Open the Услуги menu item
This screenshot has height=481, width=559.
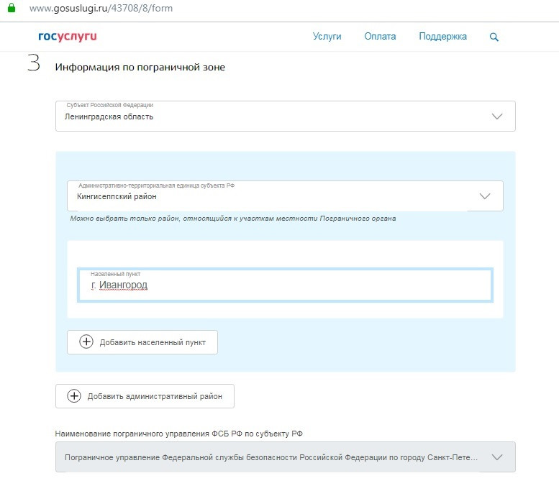pyautogui.click(x=327, y=37)
